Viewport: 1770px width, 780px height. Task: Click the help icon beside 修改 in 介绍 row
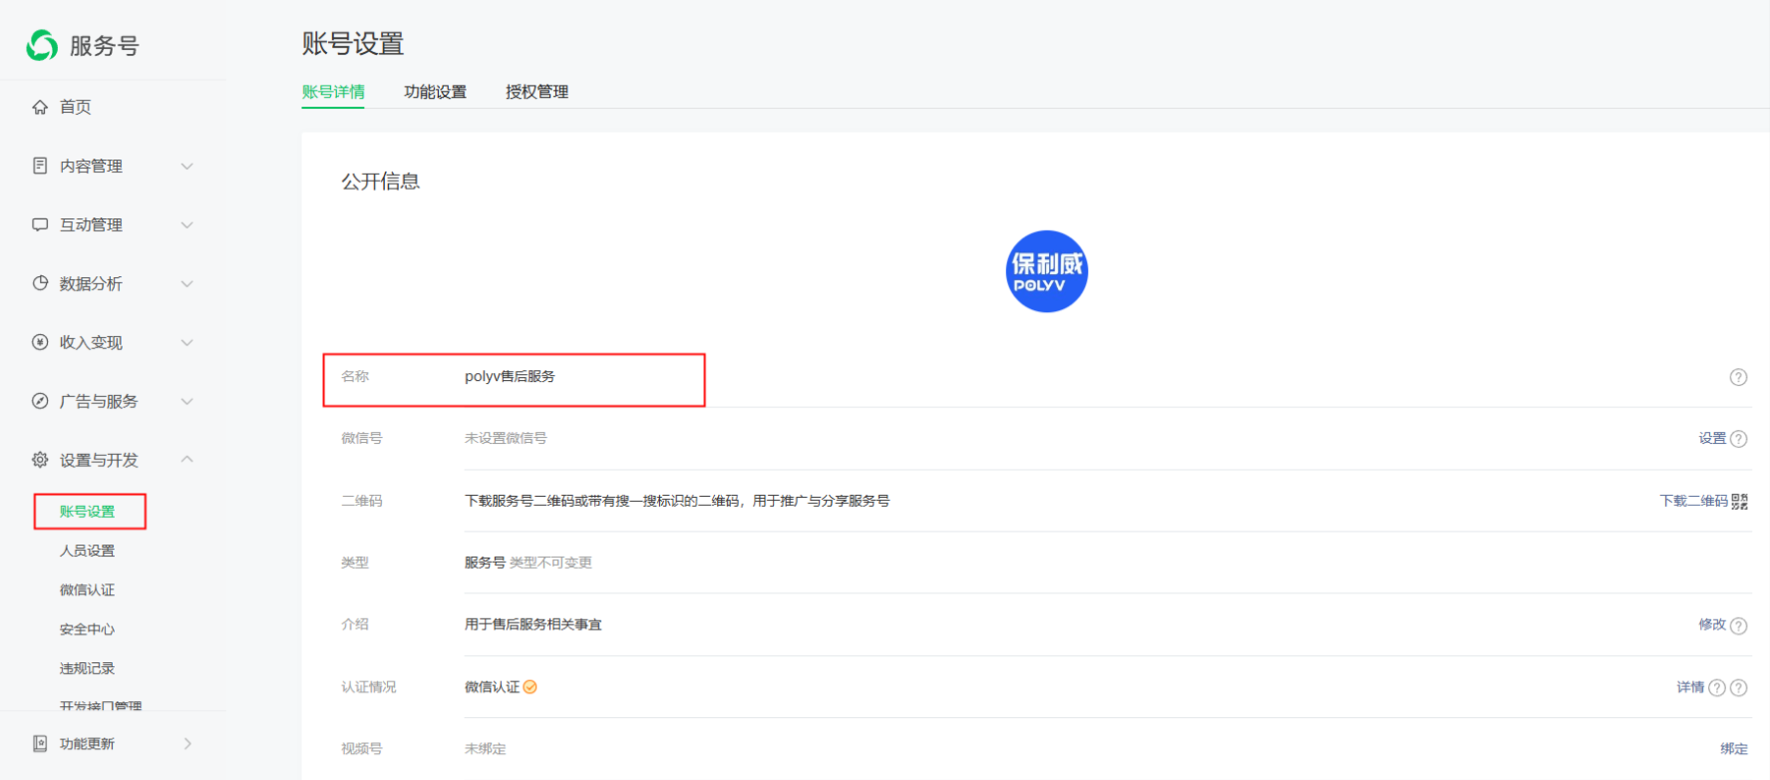click(1739, 625)
